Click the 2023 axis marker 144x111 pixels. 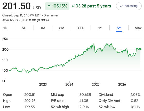pyautogui.click(x=43, y=84)
